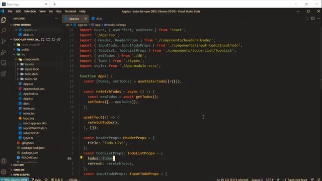The image size is (322, 181).
Task: Open the Manage gear icon
Action: [x=4, y=172]
